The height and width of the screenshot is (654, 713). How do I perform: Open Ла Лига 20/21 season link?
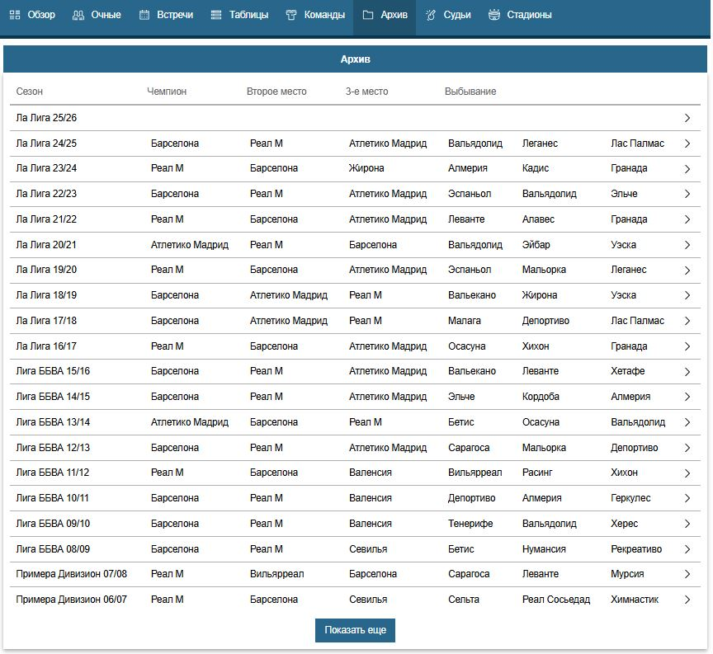(46, 245)
